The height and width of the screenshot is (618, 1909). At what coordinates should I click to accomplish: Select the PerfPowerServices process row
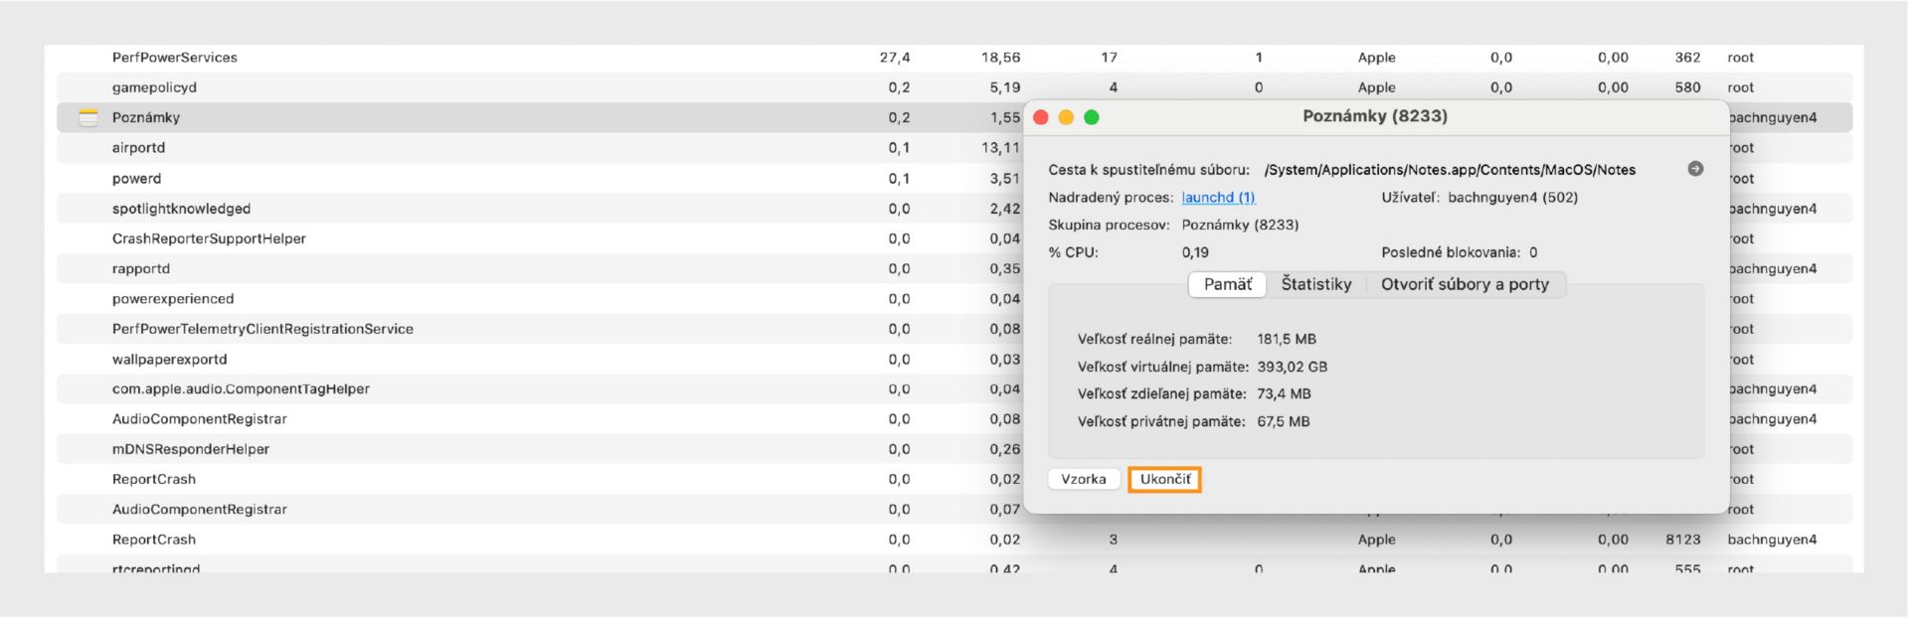[175, 58]
